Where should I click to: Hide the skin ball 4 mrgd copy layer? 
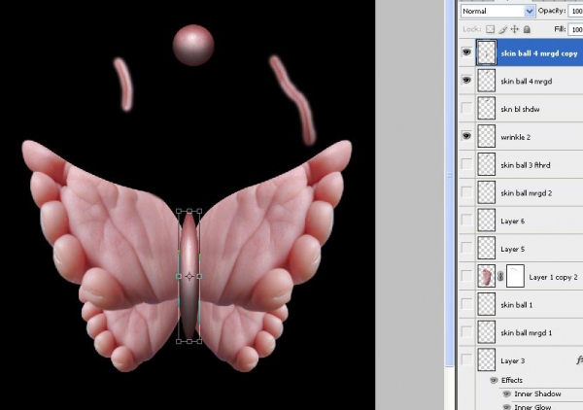[466, 52]
